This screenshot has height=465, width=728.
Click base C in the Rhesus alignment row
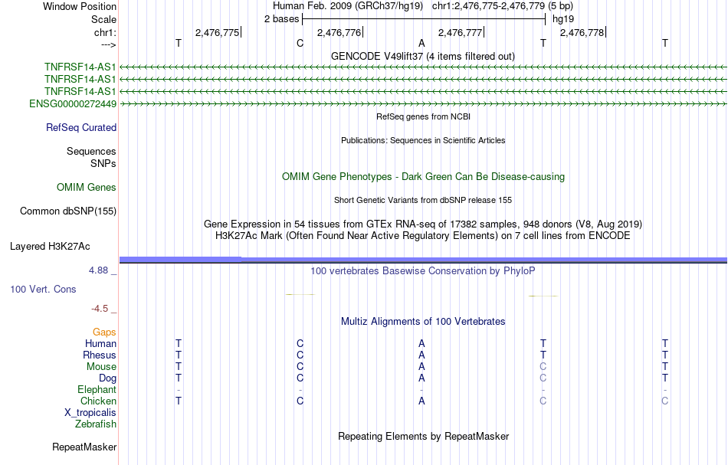pyautogui.click(x=300, y=355)
